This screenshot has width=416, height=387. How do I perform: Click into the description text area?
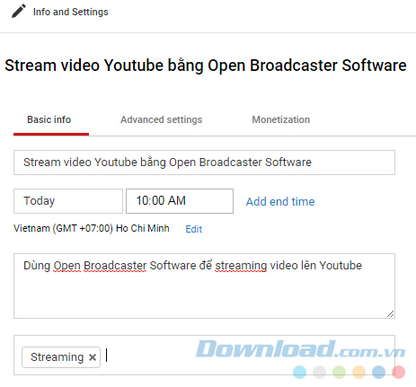[x=204, y=286]
